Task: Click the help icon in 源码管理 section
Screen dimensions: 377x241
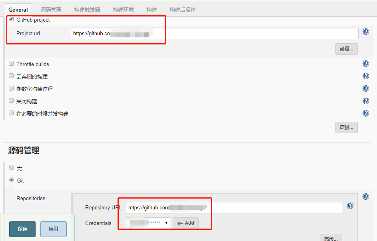Action: pyautogui.click(x=366, y=196)
